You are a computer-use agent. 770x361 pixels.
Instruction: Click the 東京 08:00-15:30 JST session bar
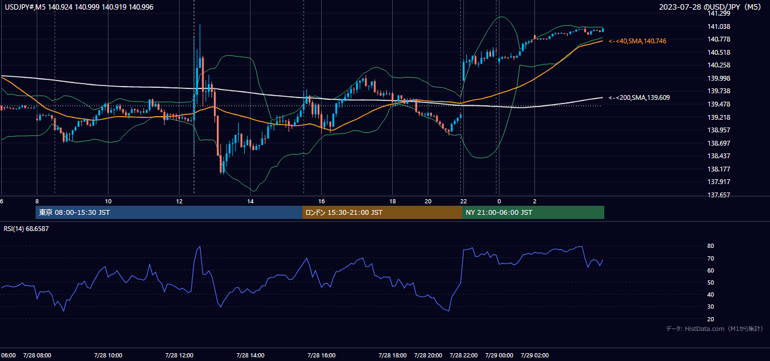point(169,212)
